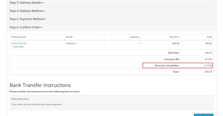This screenshot has height=116, width=223.
Task: Click the Product Name column header
Action: pos(19,37)
